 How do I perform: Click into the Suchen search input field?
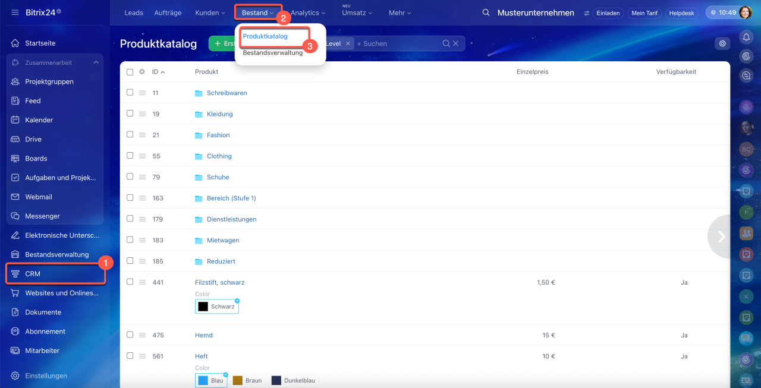[398, 43]
